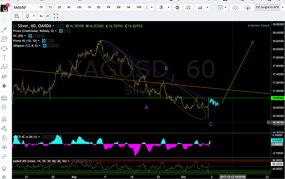Switch to the 1W interval
Image resolution: width=285 pixels, height=179 pixels.
109,7
